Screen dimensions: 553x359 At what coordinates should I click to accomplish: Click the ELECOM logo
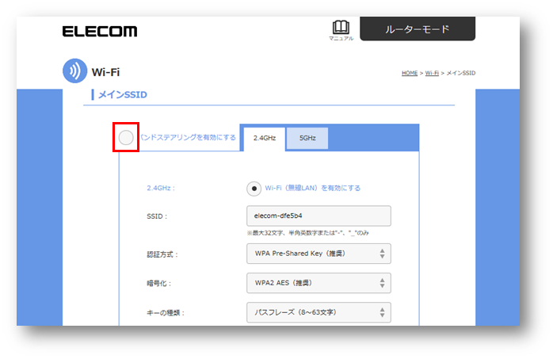100,32
